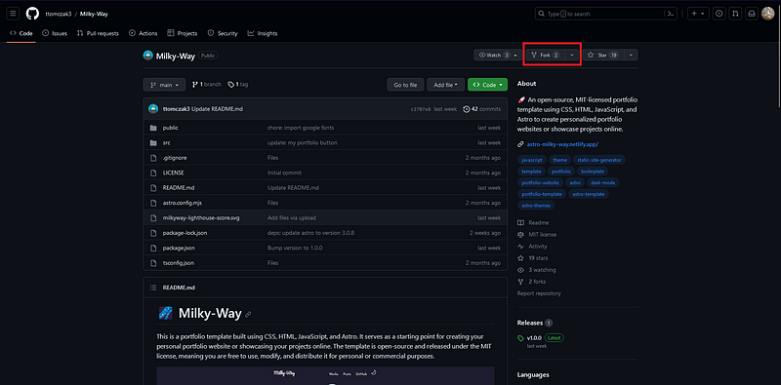Focus the Type / to search field
This screenshot has height=385, width=781.
pyautogui.click(x=600, y=14)
